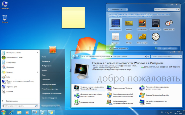Open Устройства и принтеры from Start menu
The image size is (185, 115).
click(50, 89)
